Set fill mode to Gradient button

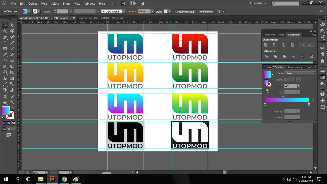8,123
